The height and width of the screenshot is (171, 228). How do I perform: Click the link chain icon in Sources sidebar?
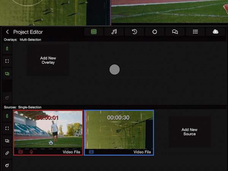(7, 153)
